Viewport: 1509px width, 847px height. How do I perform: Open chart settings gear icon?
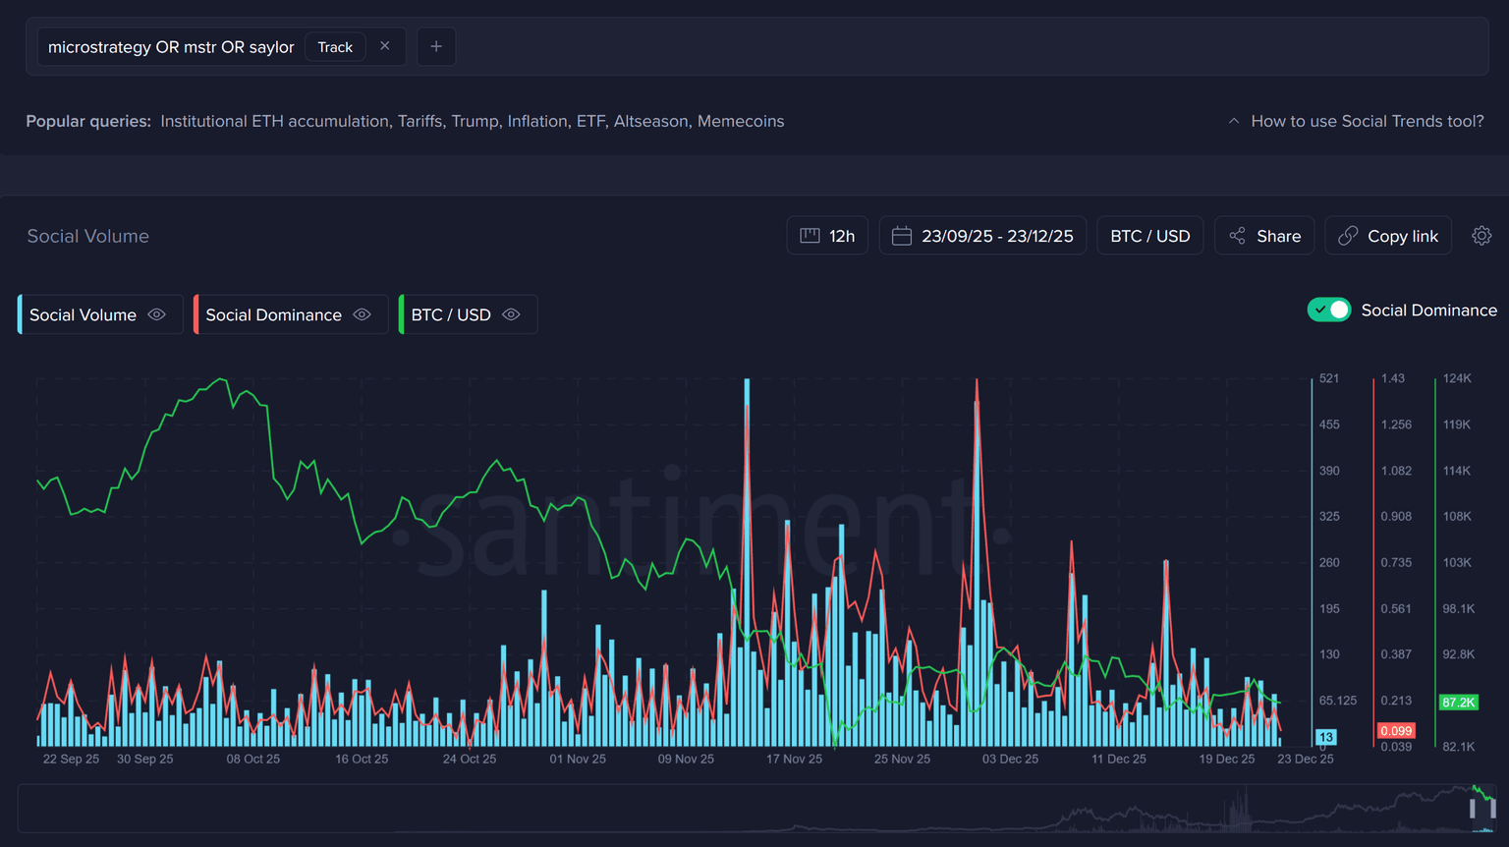coord(1481,236)
